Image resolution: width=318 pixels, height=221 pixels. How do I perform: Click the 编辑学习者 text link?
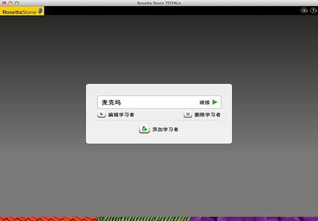pos(121,115)
